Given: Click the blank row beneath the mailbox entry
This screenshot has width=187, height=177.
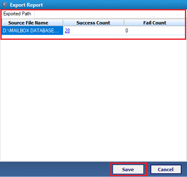Looking at the screenshot, I should click(93, 37).
